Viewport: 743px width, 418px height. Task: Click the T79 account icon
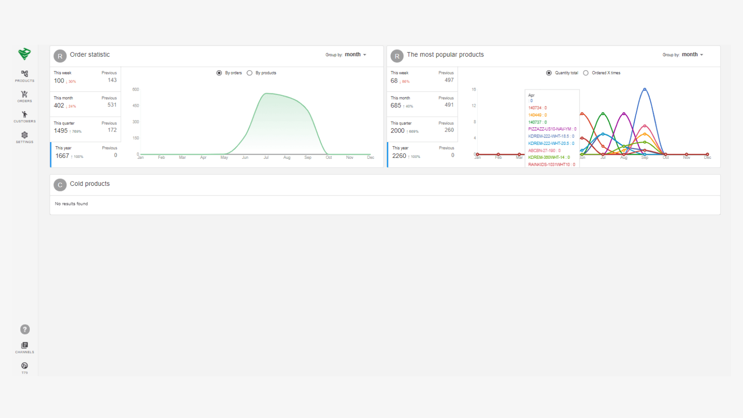[x=25, y=366]
